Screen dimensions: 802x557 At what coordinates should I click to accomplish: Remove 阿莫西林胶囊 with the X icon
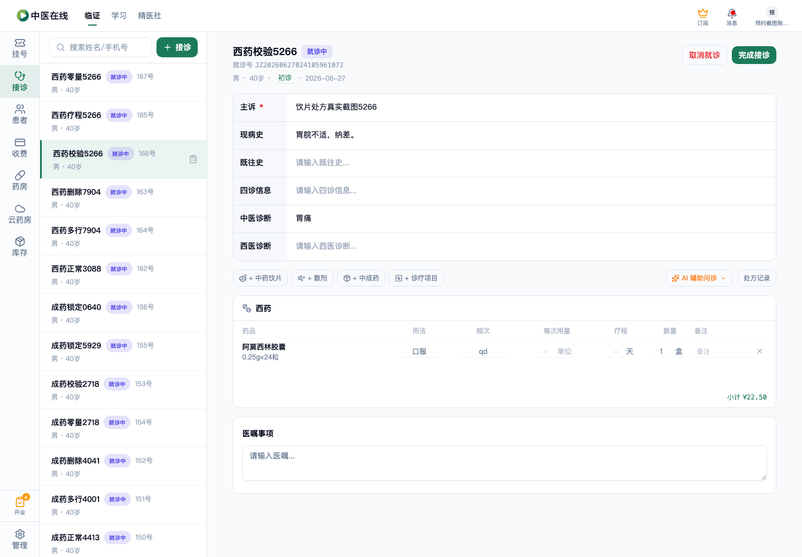[x=760, y=351]
